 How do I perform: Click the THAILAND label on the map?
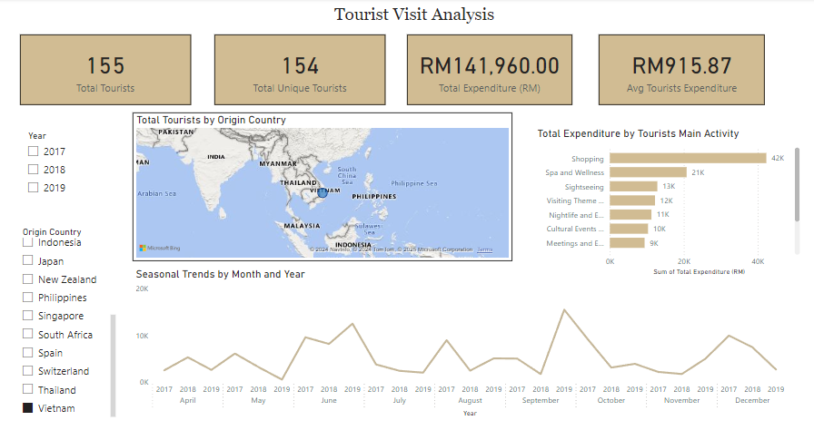[x=298, y=183]
